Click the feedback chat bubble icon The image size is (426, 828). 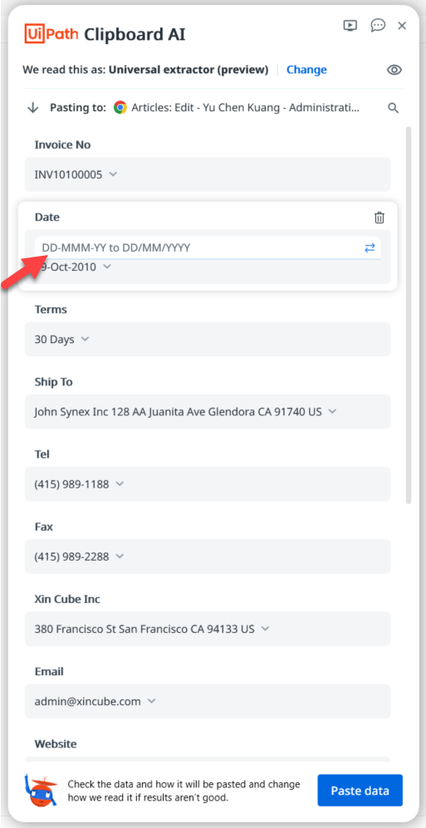378,26
